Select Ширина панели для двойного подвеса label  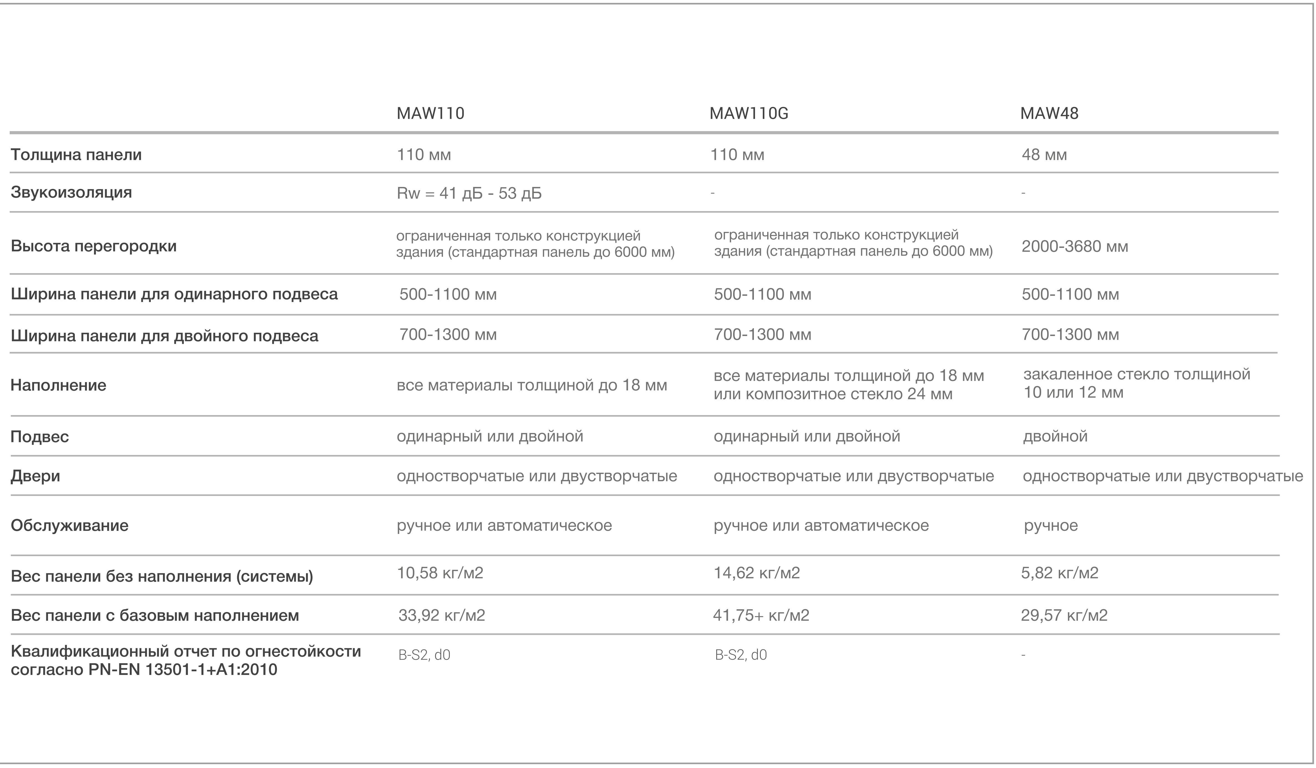[164, 336]
